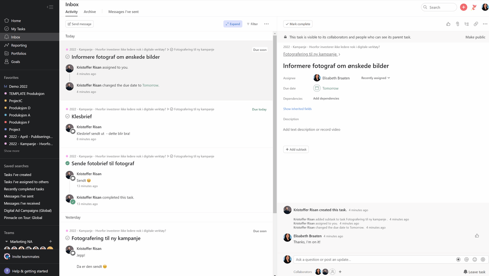Open Help & getting started
Screen dimensions: 489x276
pyautogui.click(x=26, y=271)
